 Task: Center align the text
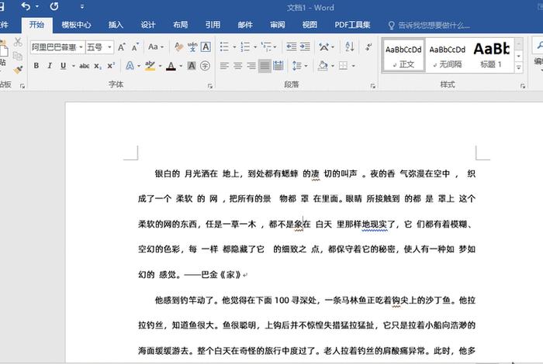[237, 66]
